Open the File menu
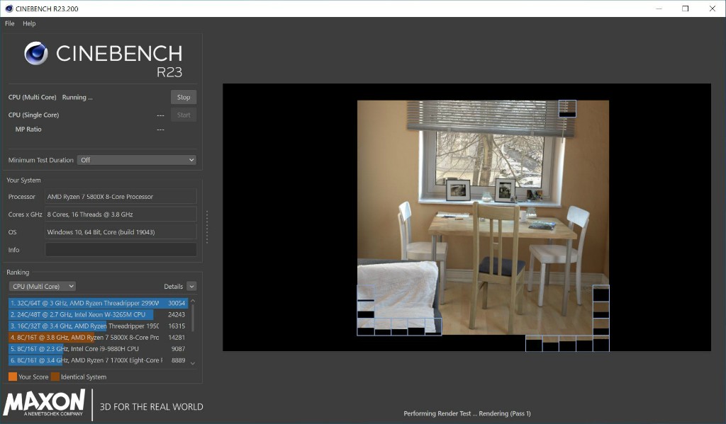Viewport: 726px width, 424px height. (x=10, y=23)
